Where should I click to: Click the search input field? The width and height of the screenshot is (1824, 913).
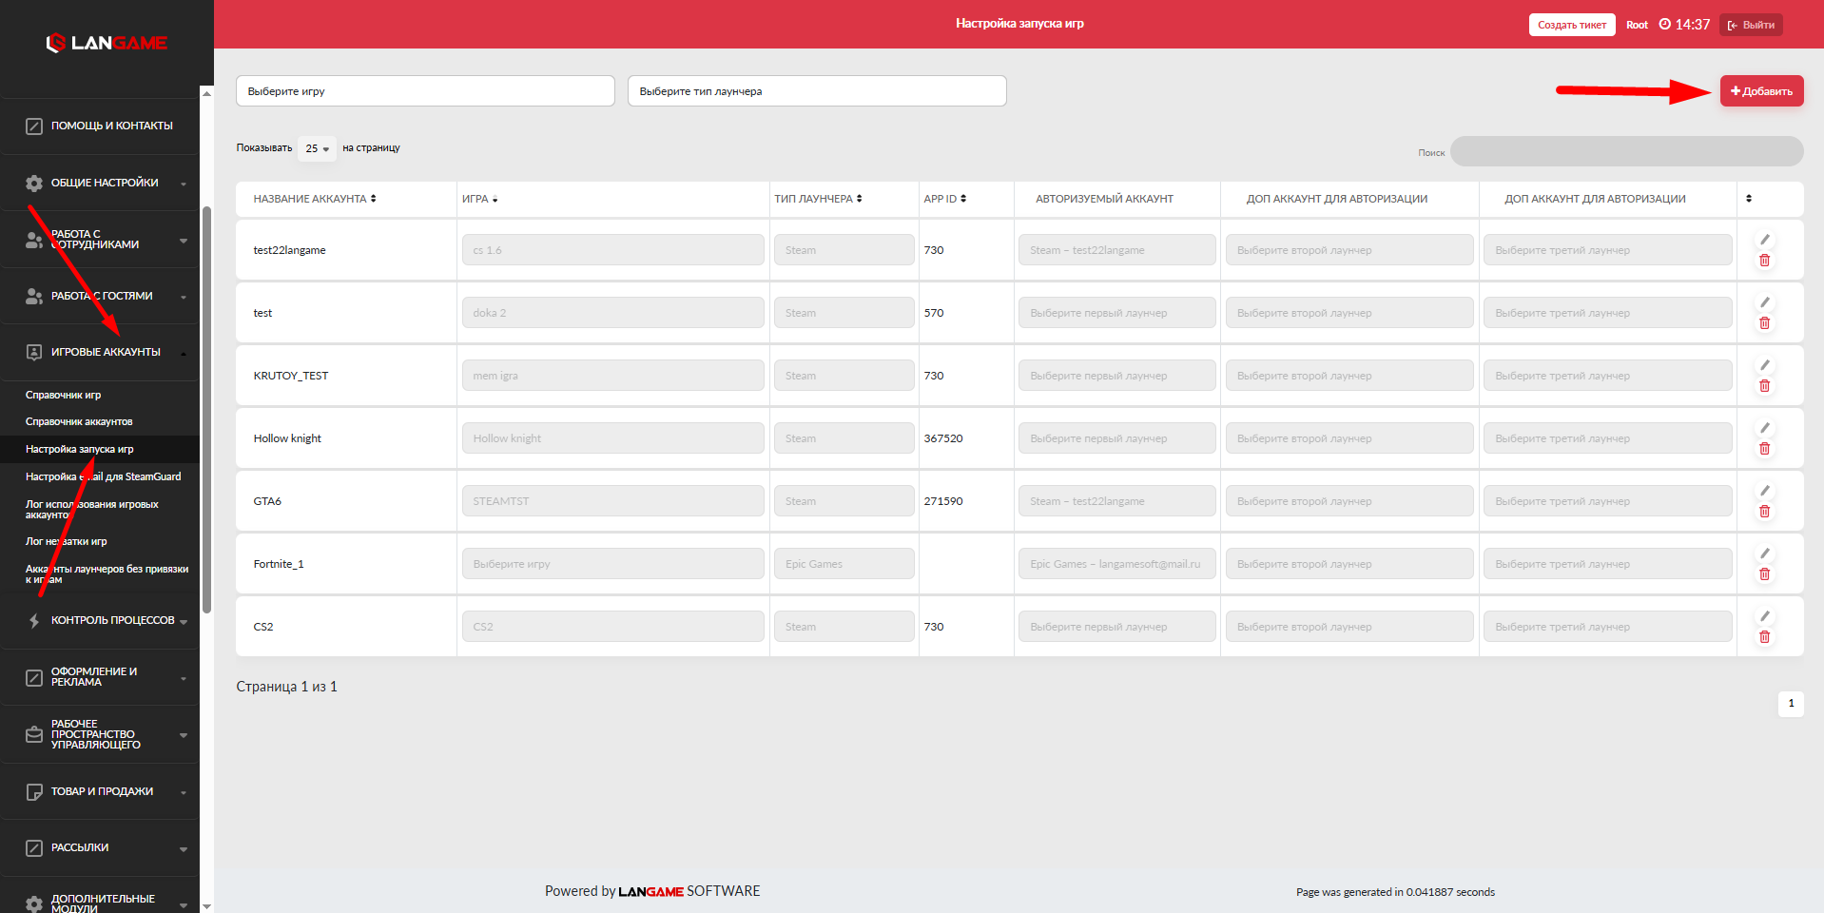1626,151
